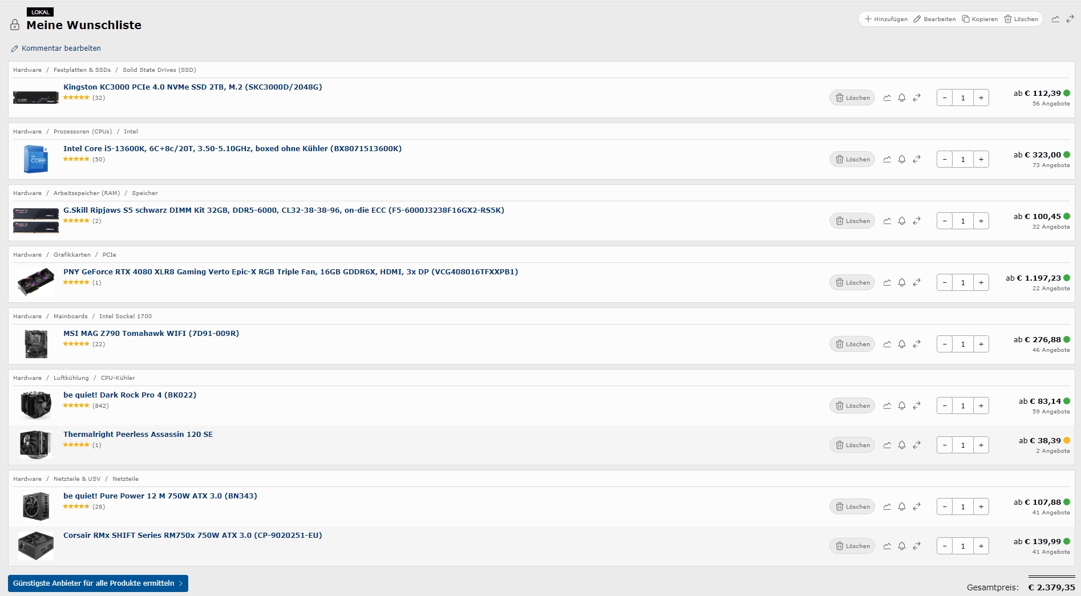1081x596 pixels.
Task: Click move arrows icon for G.Skill Ripjaws S5
Action: [x=917, y=221]
